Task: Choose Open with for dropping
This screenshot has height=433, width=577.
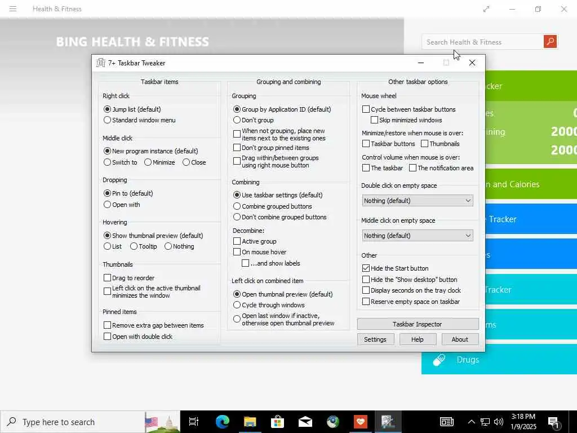Action: (122, 205)
